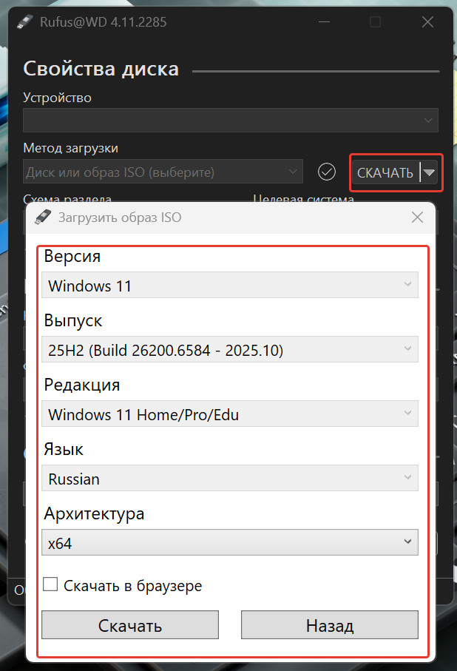Click the Скачать button in dialog

(130, 625)
